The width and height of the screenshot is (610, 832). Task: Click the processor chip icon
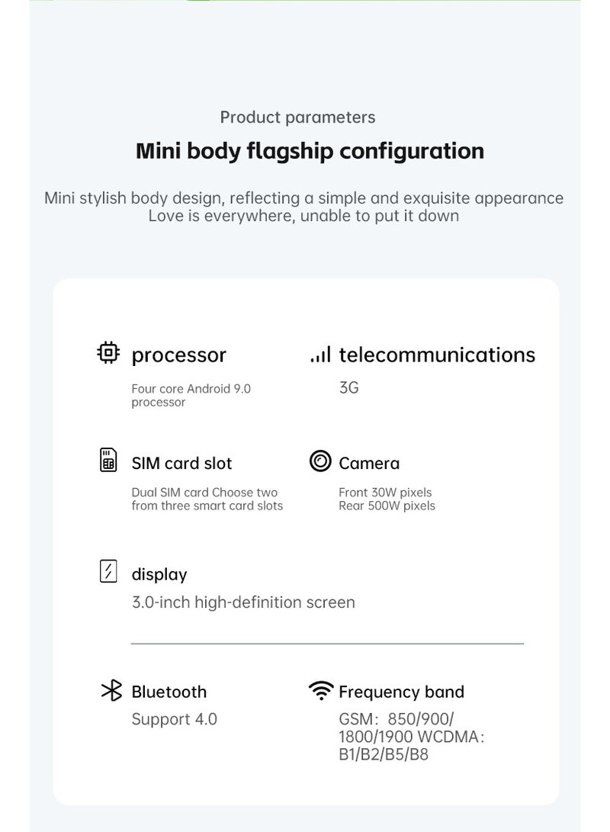pos(108,352)
